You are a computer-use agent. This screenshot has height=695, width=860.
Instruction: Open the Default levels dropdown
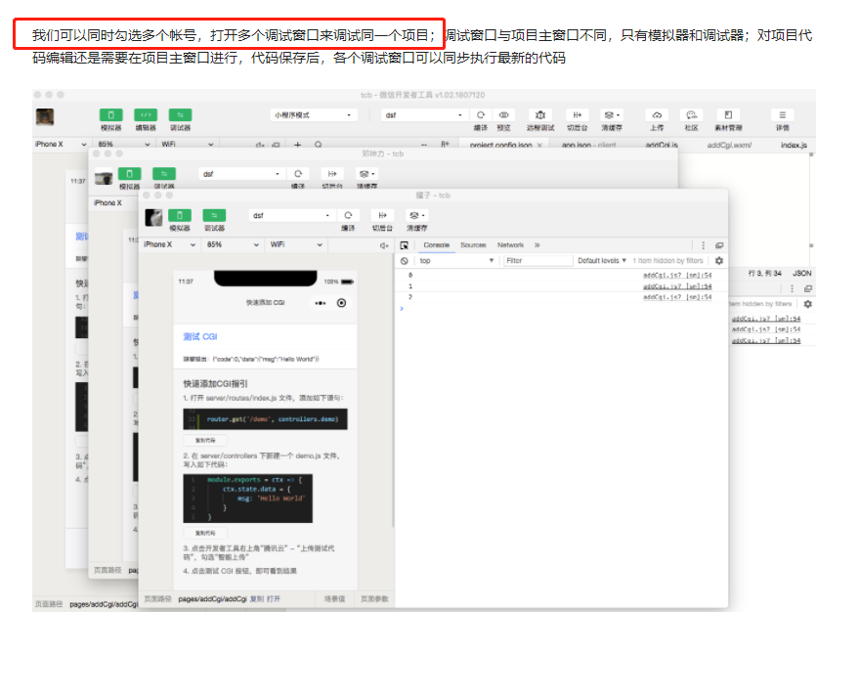click(x=602, y=261)
